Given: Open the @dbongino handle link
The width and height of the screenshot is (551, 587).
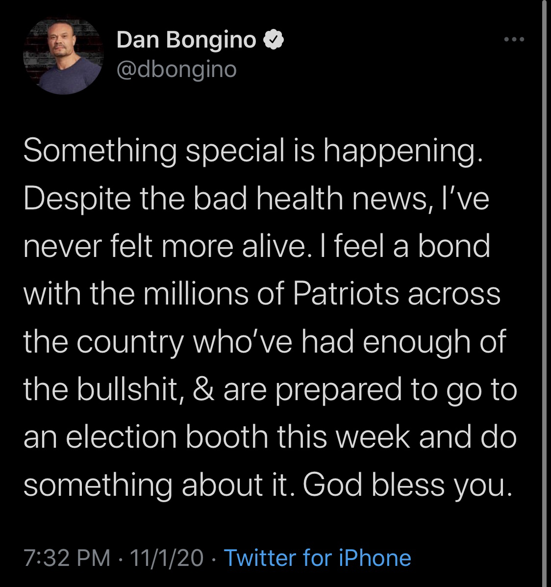Looking at the screenshot, I should 176,70.
